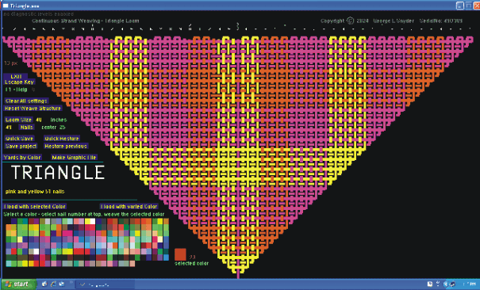This screenshot has height=290, width=480.
Task: Click the Loom Size button
Action: tap(18, 120)
